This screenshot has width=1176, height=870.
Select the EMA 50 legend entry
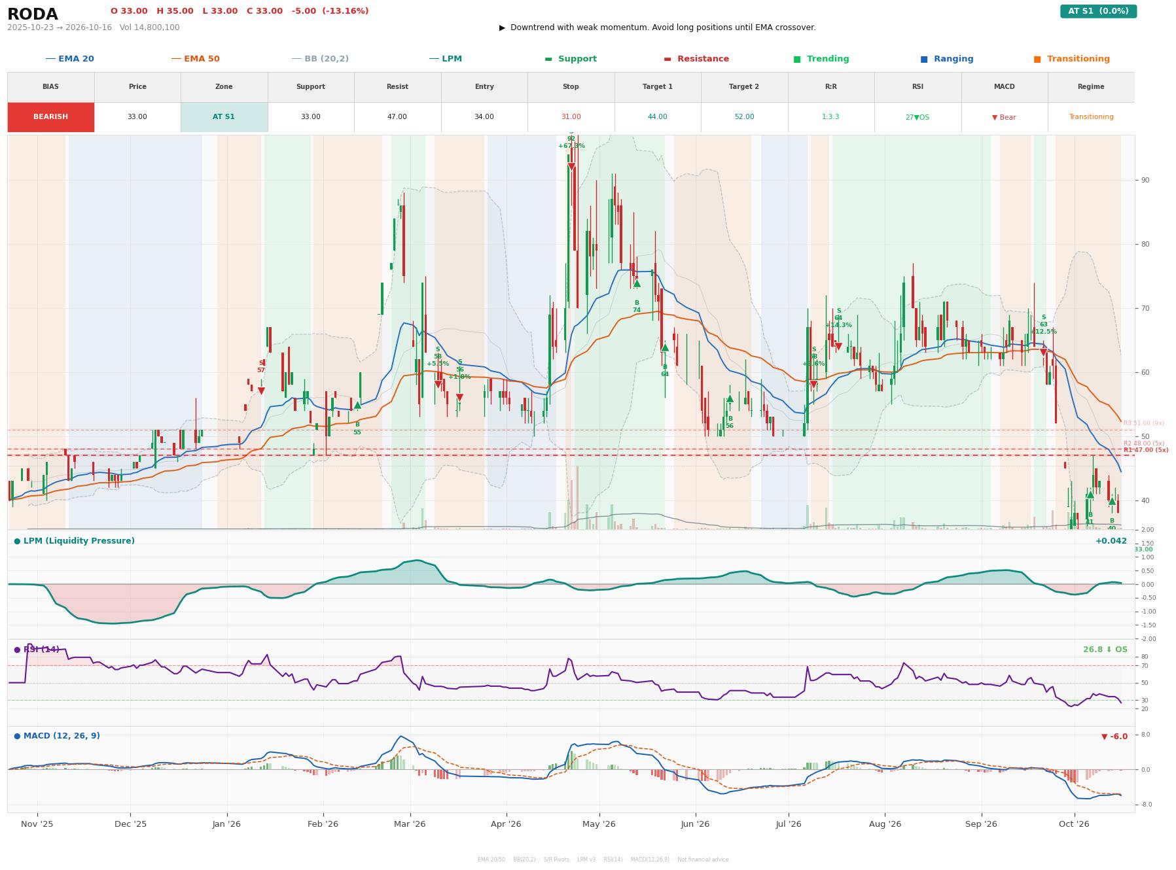[x=196, y=59]
